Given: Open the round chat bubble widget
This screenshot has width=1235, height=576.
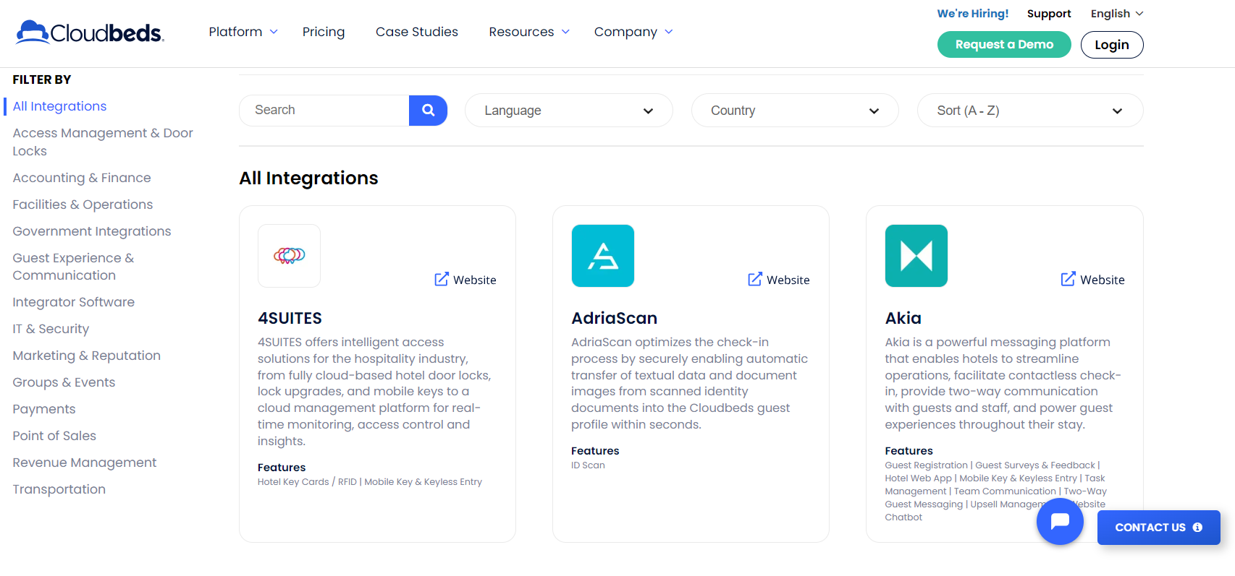Looking at the screenshot, I should tap(1060, 521).
